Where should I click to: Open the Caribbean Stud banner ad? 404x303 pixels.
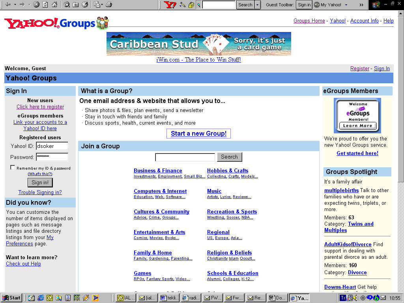[x=199, y=44]
